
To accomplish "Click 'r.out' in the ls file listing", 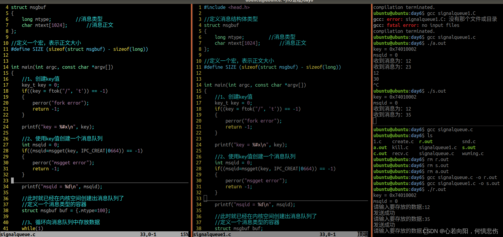I will tap(426, 141).
